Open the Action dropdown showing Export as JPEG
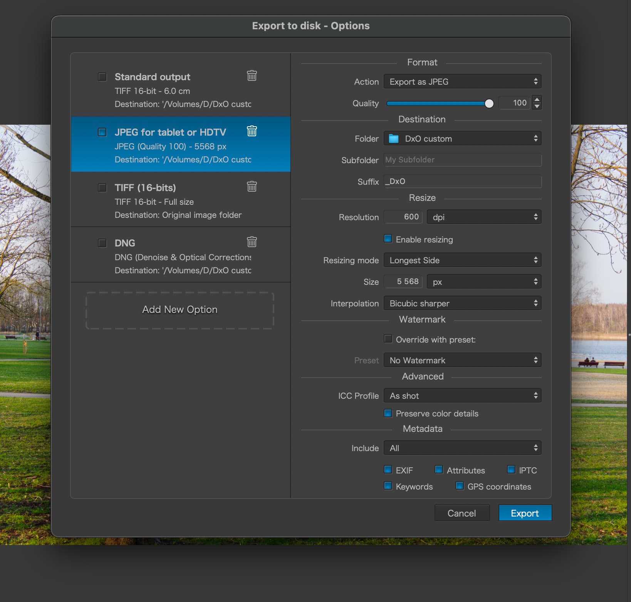631x602 pixels. tap(462, 82)
